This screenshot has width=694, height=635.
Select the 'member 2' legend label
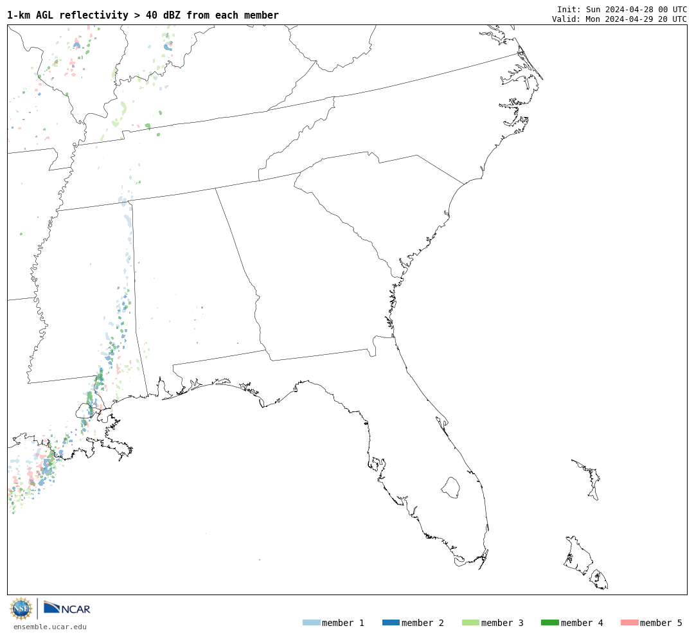pos(423,623)
